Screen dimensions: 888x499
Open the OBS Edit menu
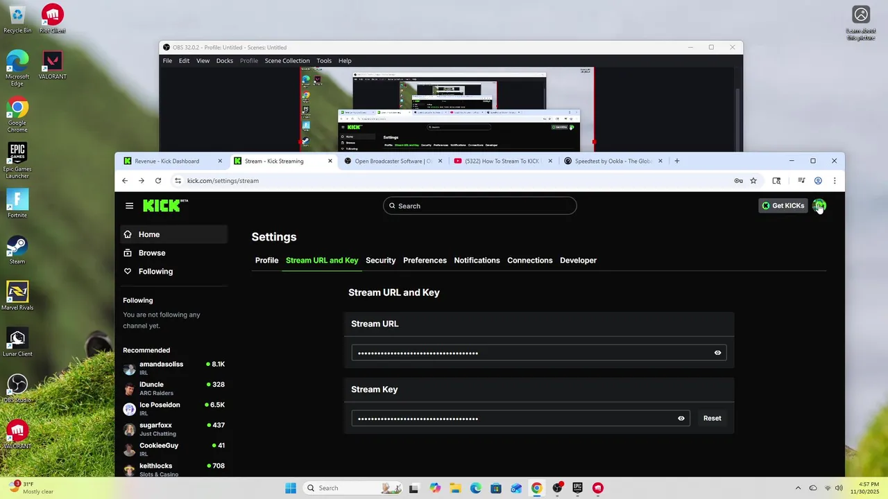coord(184,61)
